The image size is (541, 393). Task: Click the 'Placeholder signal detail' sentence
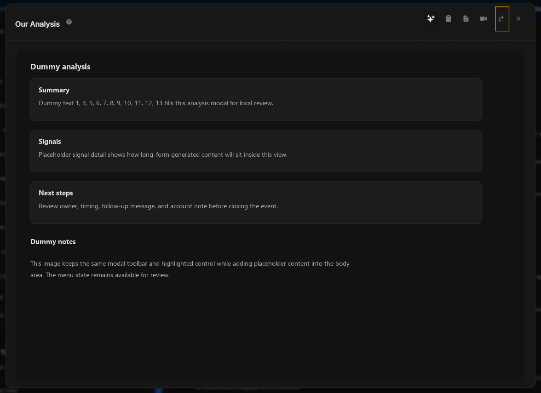point(163,154)
